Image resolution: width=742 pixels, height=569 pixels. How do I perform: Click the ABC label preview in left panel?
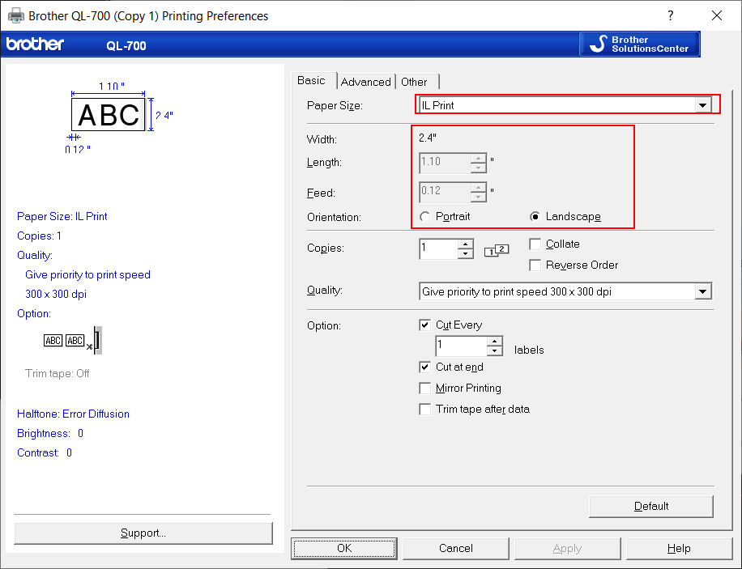tap(108, 114)
